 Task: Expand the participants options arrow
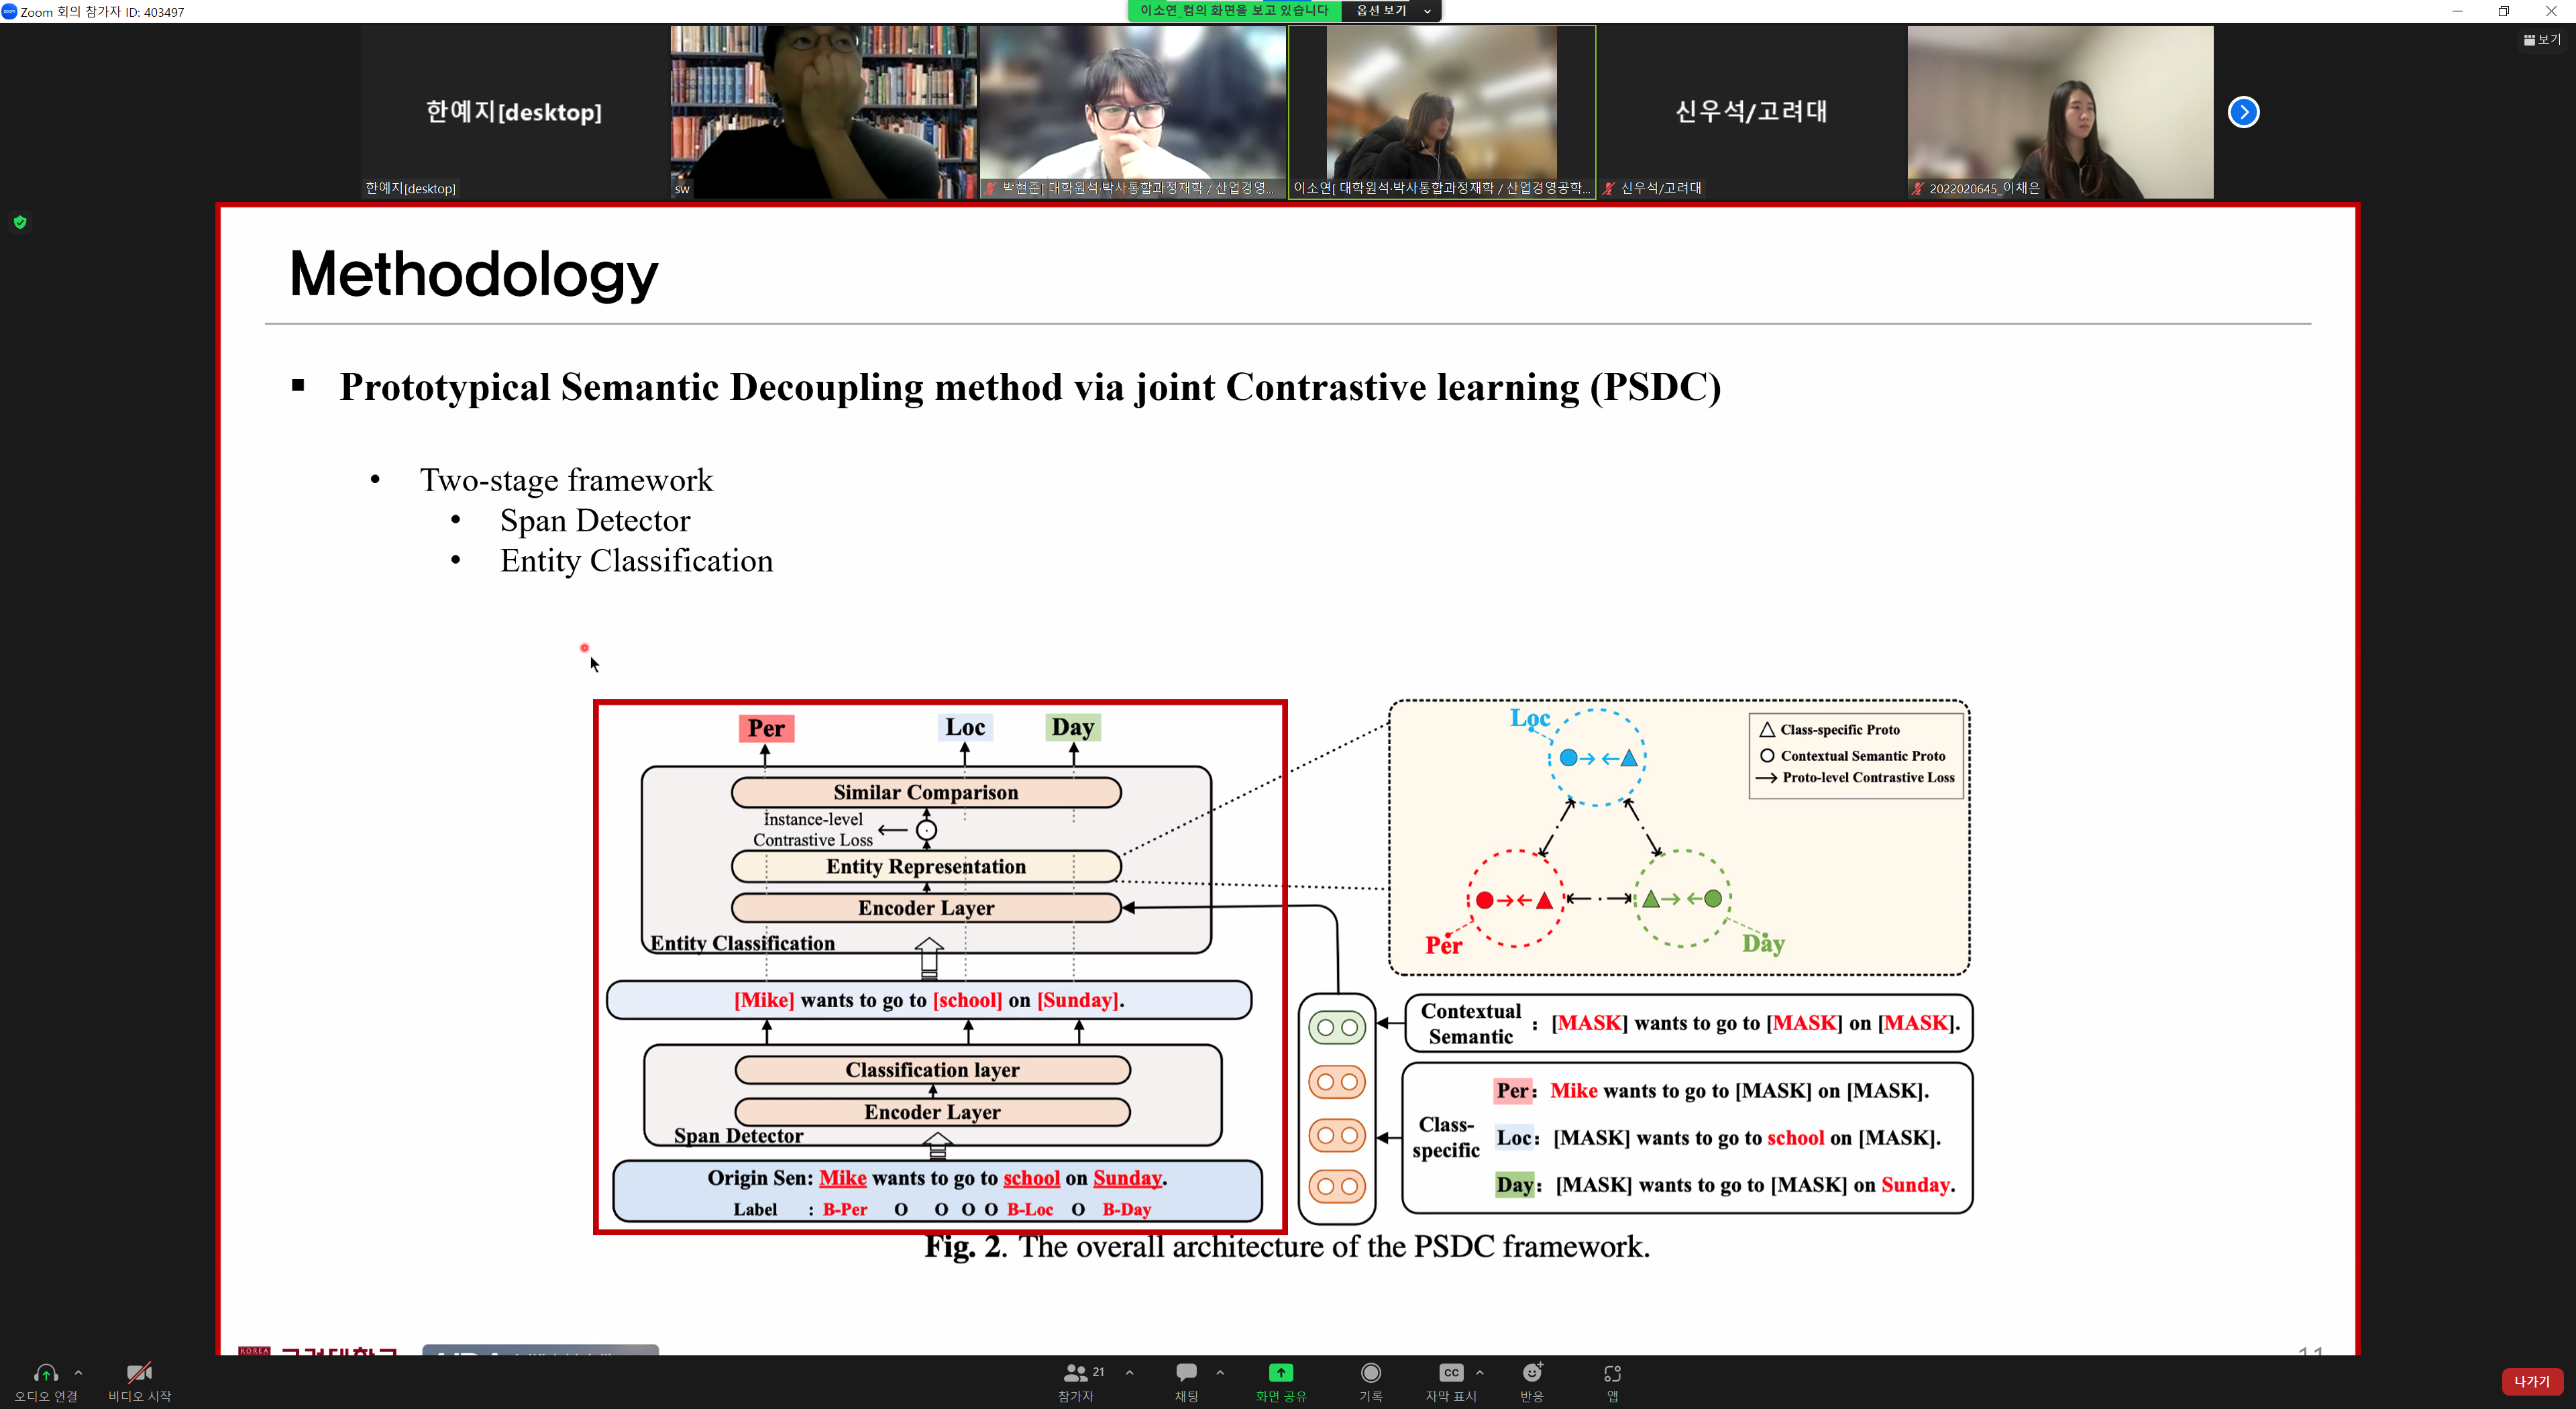(1129, 1373)
